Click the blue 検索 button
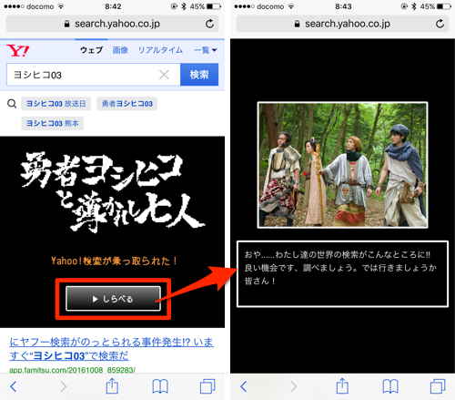Image resolution: width=455 pixels, height=400 pixels. pyautogui.click(x=199, y=75)
